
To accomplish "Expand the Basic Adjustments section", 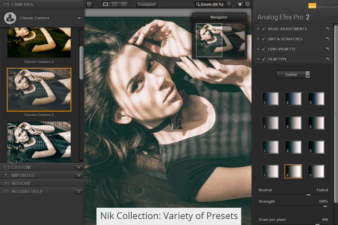I will coord(258,29).
